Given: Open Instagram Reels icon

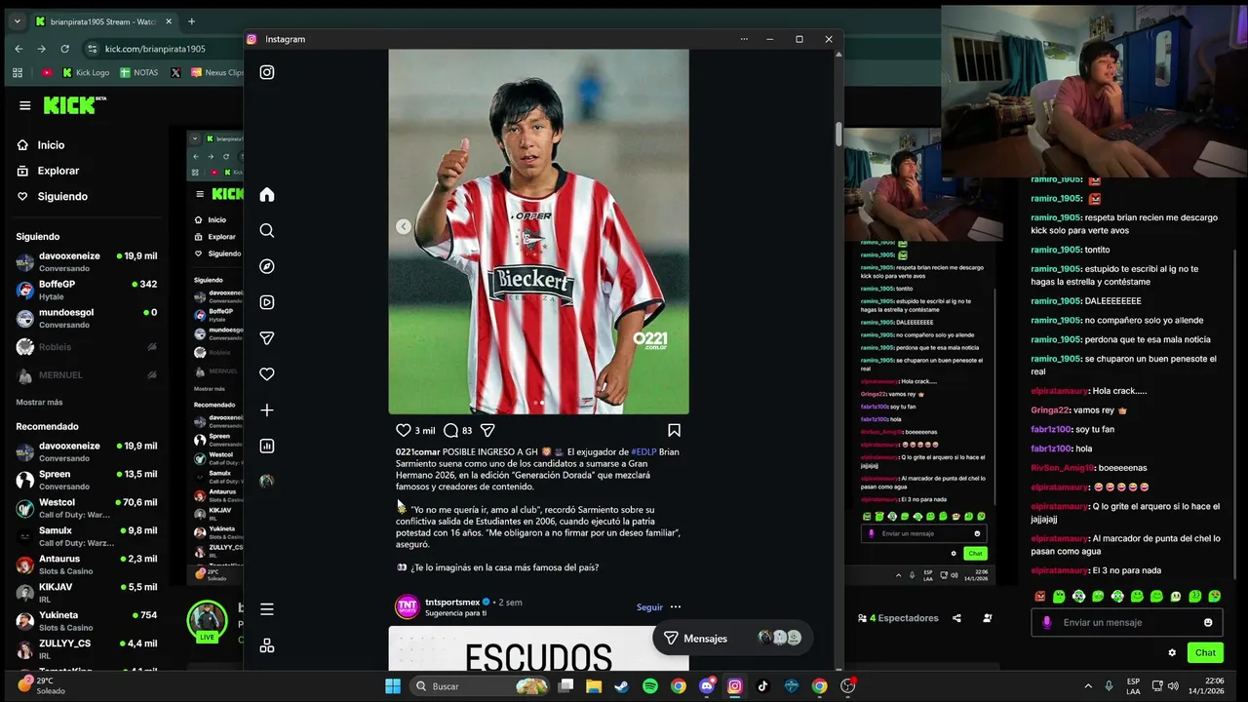Looking at the screenshot, I should point(266,302).
